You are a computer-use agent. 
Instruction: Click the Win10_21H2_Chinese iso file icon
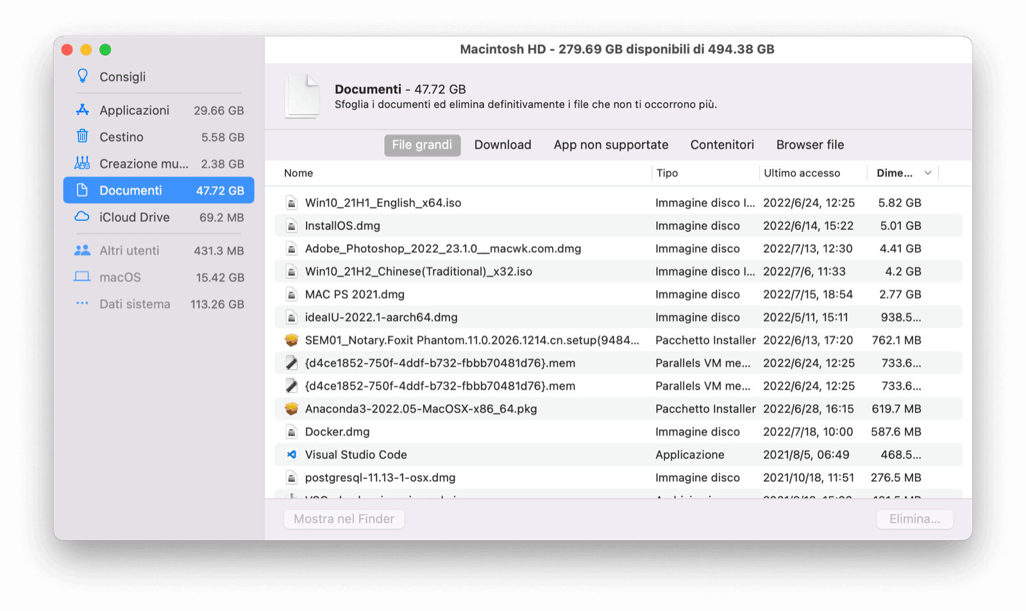[291, 272]
